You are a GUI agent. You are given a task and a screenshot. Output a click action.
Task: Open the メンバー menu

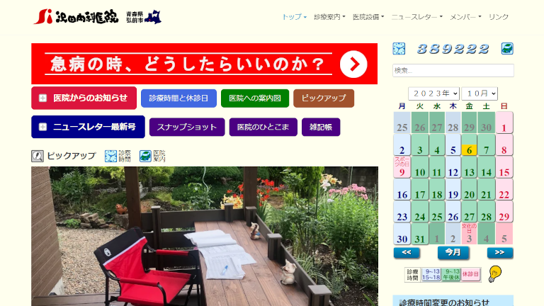[x=465, y=17]
